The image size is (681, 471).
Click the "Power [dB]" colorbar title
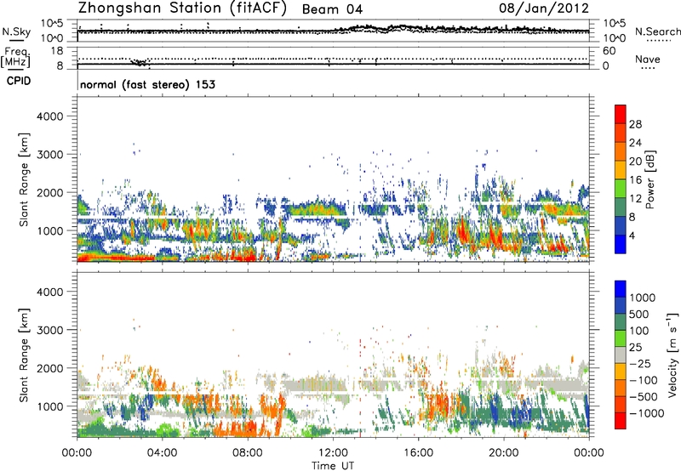[x=650, y=180]
